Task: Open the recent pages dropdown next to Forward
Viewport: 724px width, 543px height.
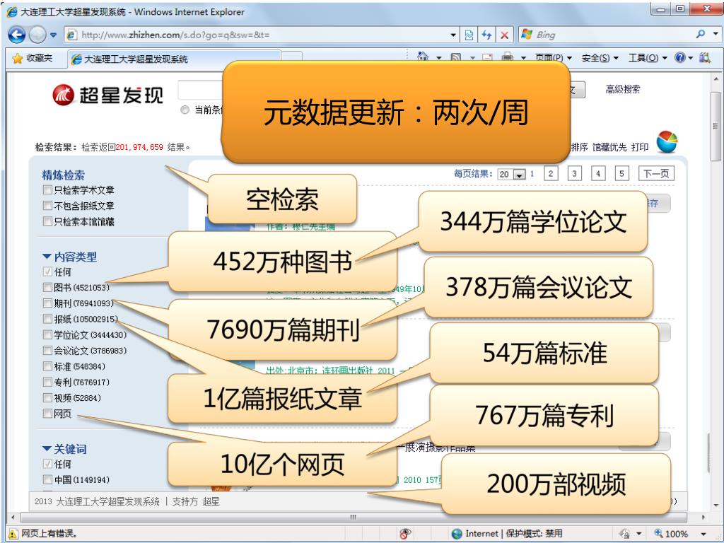Action: tap(53, 35)
